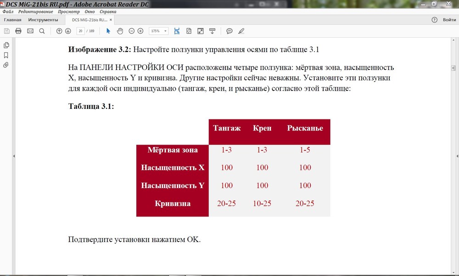
Task: Zoom out with minus button
Action: 132,31
